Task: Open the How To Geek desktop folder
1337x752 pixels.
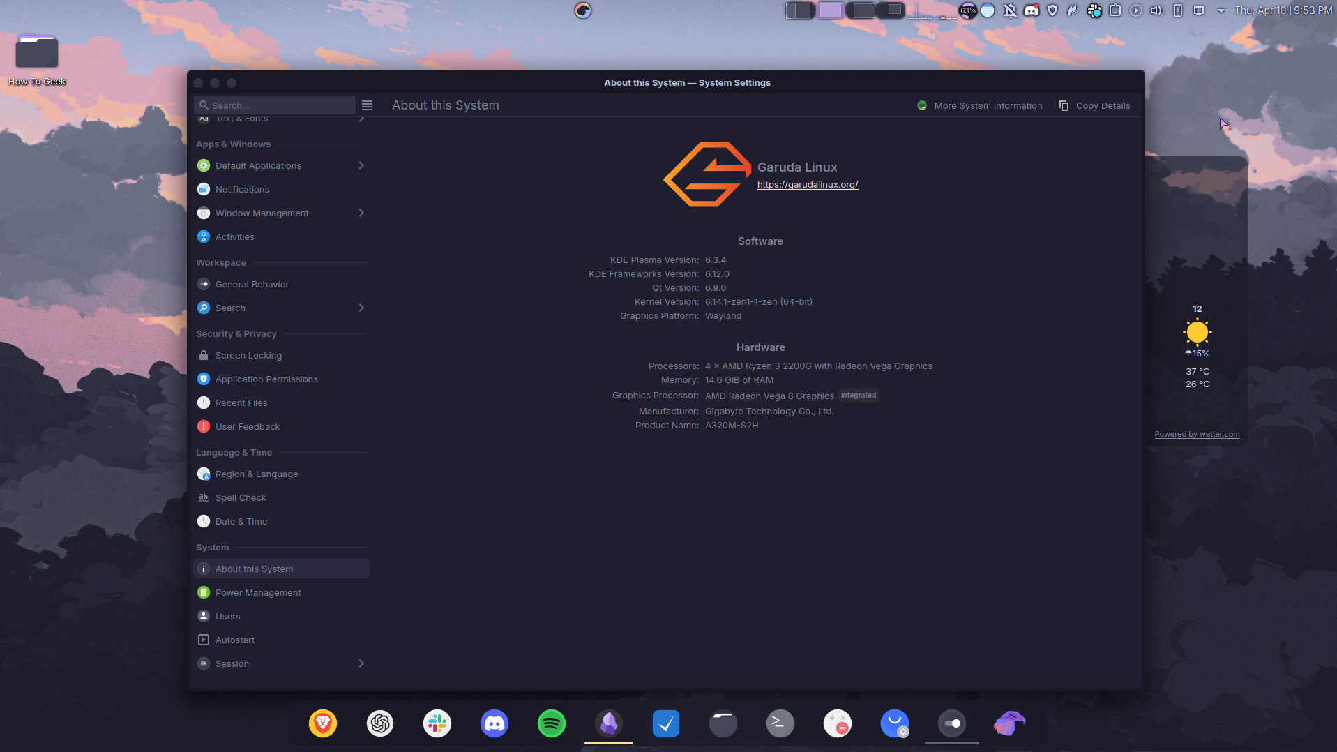Action: point(37,59)
